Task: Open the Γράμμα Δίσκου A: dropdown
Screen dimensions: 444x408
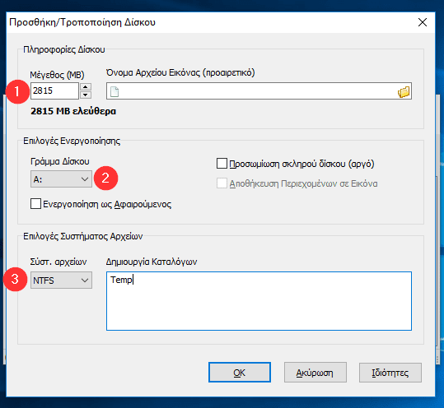Action: tap(61, 179)
